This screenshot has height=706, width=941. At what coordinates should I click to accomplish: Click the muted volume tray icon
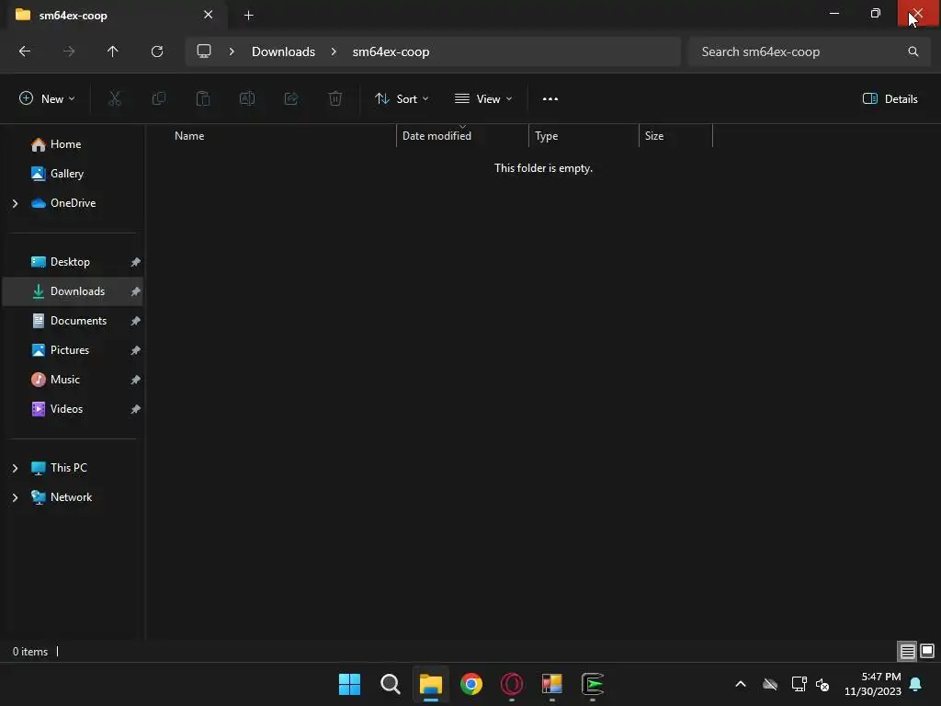click(x=822, y=684)
